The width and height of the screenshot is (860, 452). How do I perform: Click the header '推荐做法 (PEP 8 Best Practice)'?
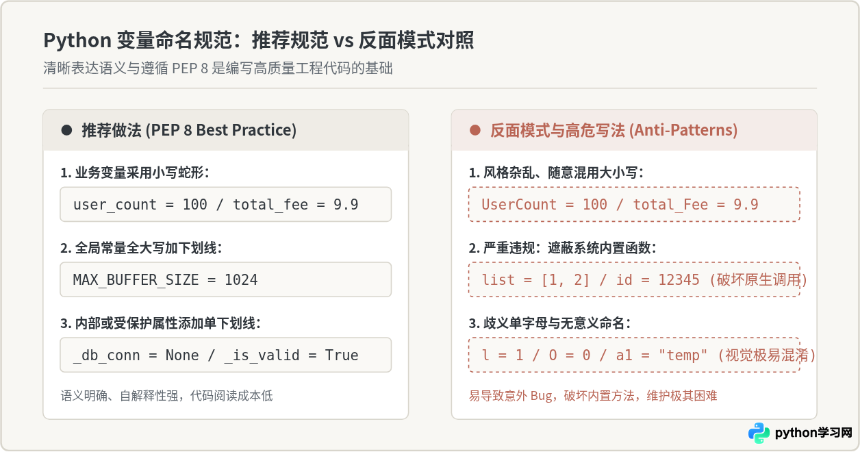point(189,130)
